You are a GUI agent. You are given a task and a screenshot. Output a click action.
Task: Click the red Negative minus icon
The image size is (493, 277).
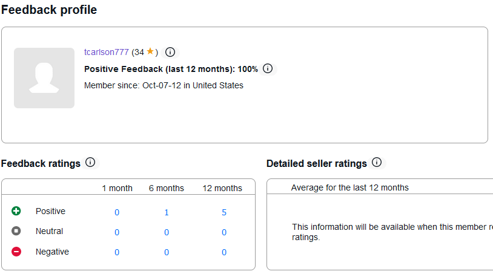coord(16,252)
